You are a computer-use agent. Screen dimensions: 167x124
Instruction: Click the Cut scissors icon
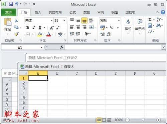coord(16,20)
